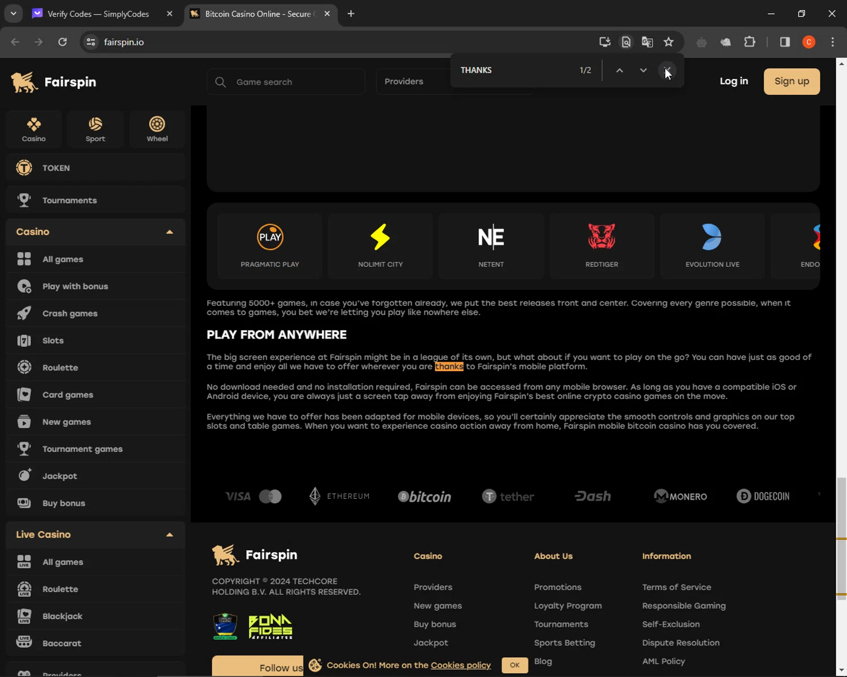This screenshot has height=677, width=847.
Task: Open Responsible Gaming link
Action: pos(684,606)
